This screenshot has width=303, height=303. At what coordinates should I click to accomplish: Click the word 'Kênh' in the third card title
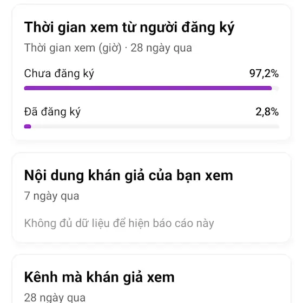[41, 277]
